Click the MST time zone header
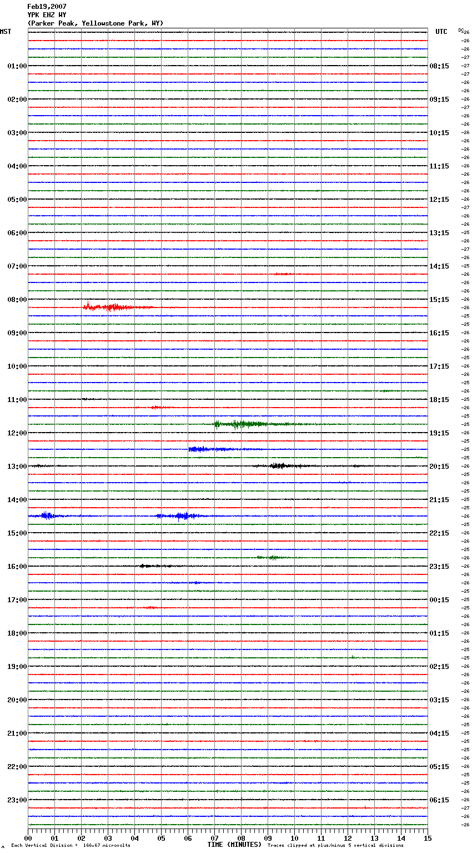The width and height of the screenshot is (472, 853). coord(6,32)
